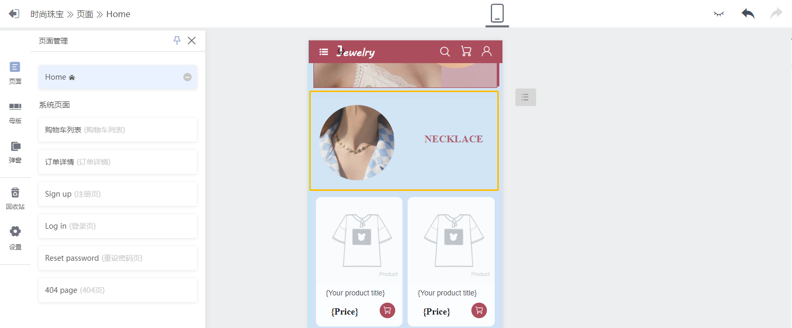Close the 页面管理 panel
The image size is (792, 328).
pos(192,40)
